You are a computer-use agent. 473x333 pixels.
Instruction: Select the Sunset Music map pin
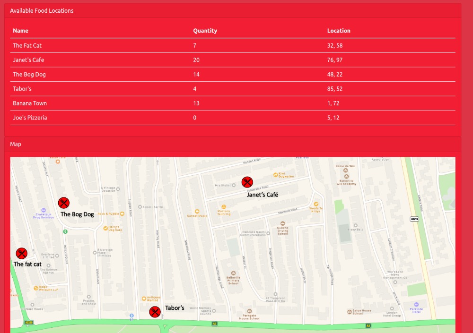[x=197, y=211]
